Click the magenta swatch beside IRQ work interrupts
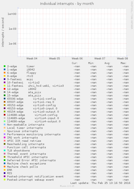The height and width of the screenshot is (189, 134). (x=5, y=137)
